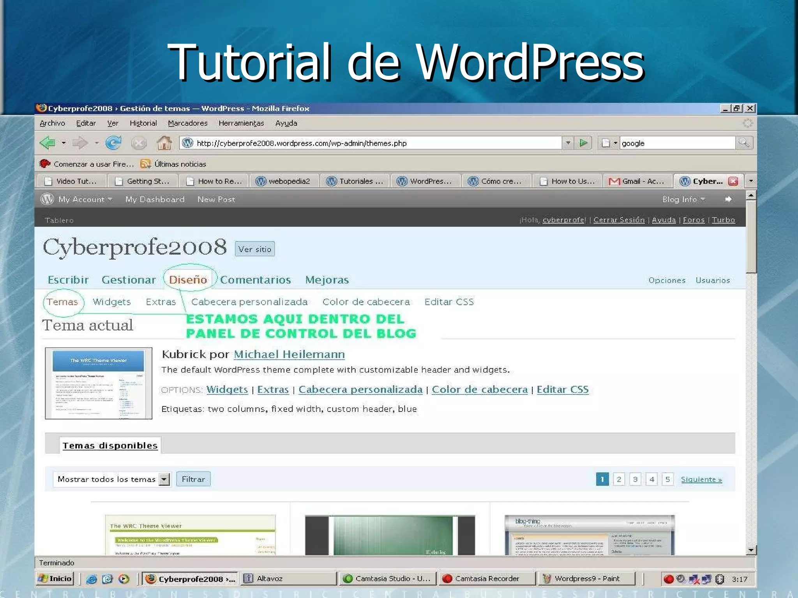Viewport: 798px width, 598px height.
Task: Go to the home page icon
Action: 164,143
